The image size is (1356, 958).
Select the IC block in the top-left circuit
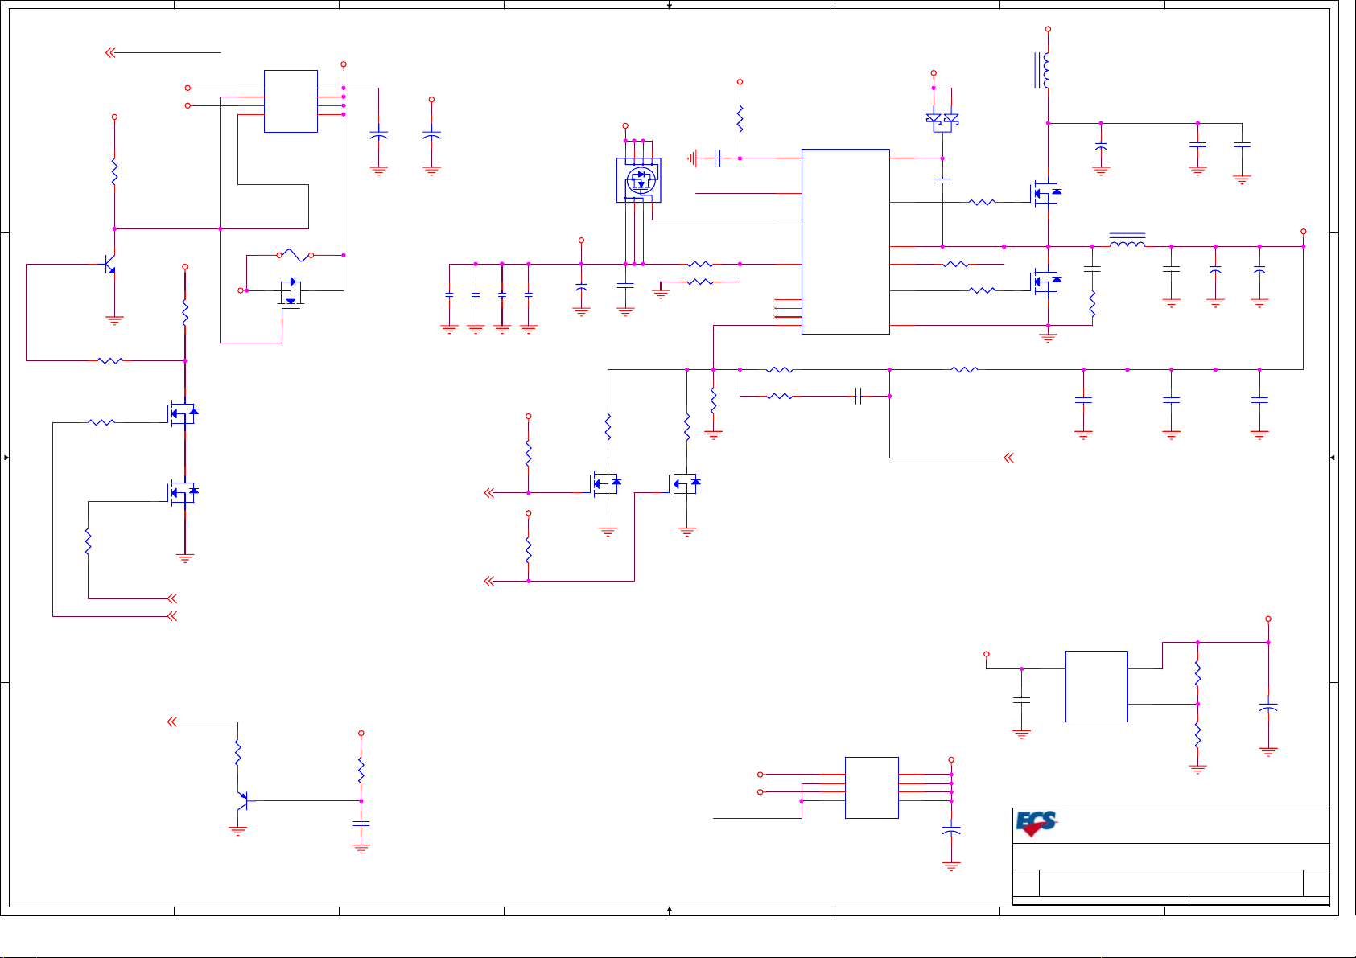point(291,101)
